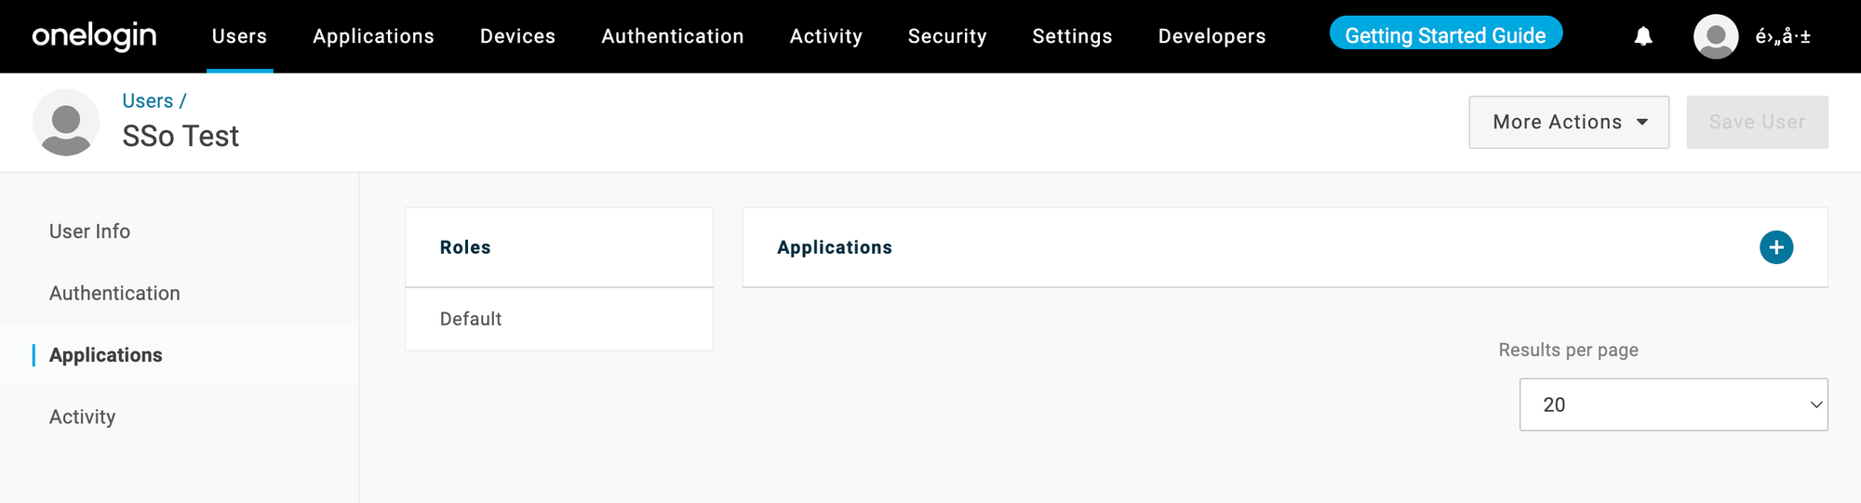Open the More Actions dropdown
The image size is (1861, 503).
[x=1569, y=122]
